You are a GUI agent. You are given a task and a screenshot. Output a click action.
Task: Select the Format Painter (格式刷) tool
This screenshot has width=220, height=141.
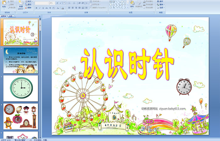(x=12, y=8)
